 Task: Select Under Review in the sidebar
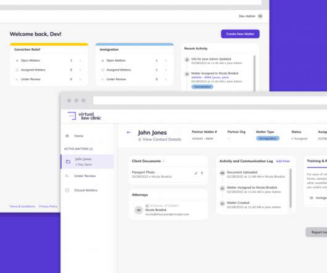point(85,176)
